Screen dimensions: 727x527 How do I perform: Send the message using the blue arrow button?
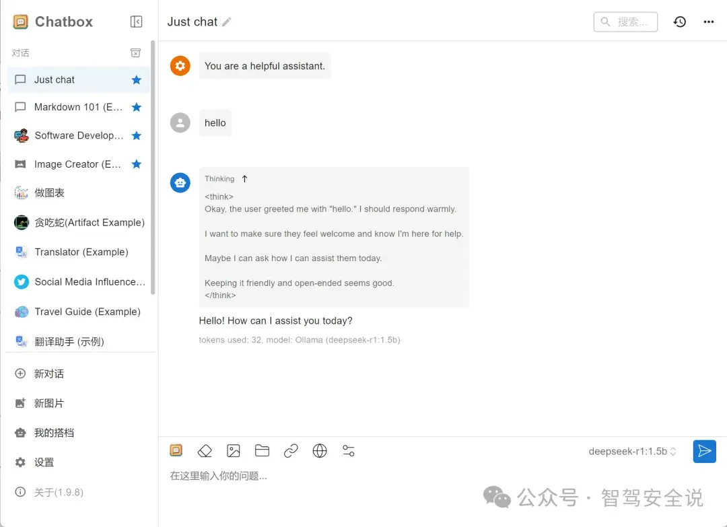click(704, 451)
